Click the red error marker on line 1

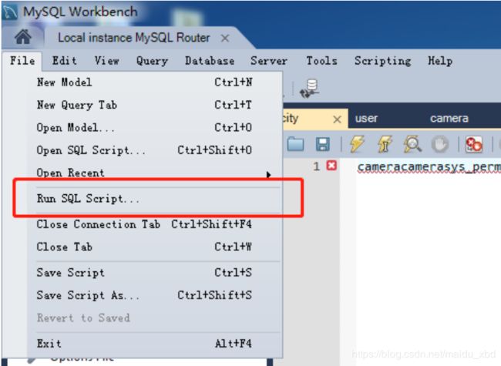(331, 166)
